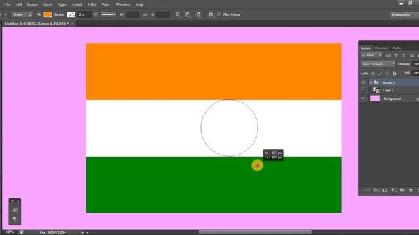The width and height of the screenshot is (419, 235).
Task: Open the Photography workspace dropdown
Action: pos(404,14)
